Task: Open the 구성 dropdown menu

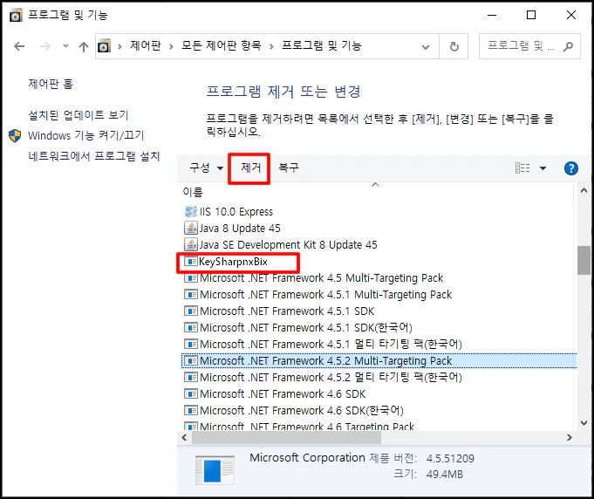Action: pos(206,167)
